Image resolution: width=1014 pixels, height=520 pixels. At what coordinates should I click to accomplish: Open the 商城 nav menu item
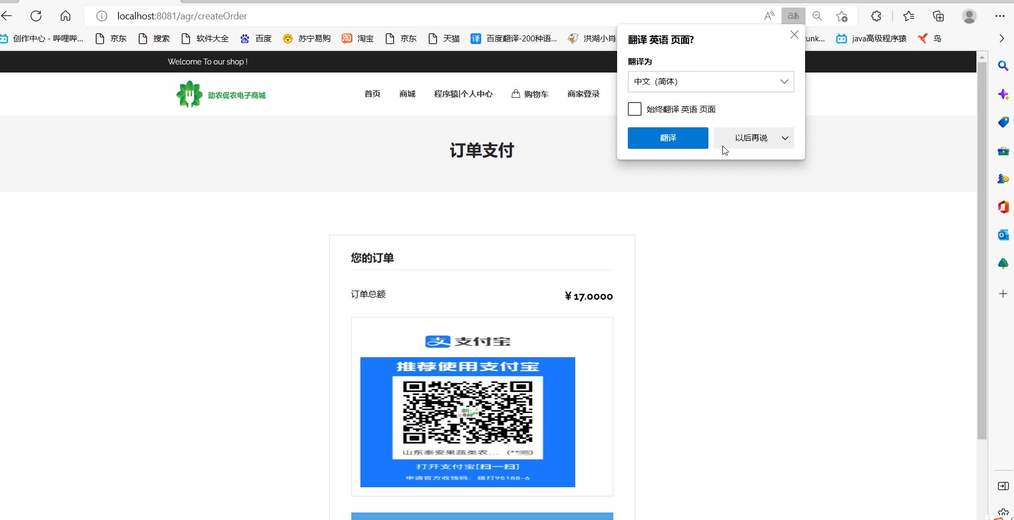[407, 94]
